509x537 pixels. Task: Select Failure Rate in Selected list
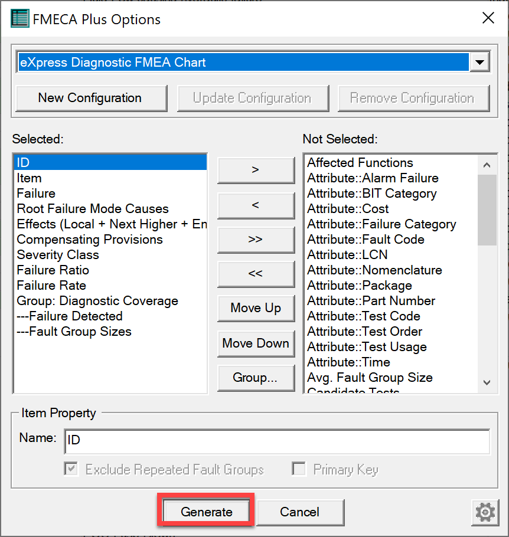coord(110,285)
